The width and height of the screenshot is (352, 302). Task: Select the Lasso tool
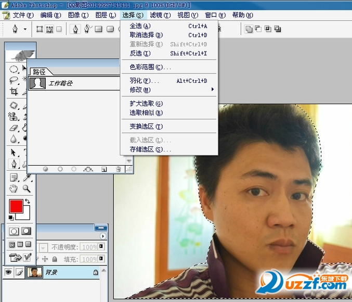click(14, 80)
